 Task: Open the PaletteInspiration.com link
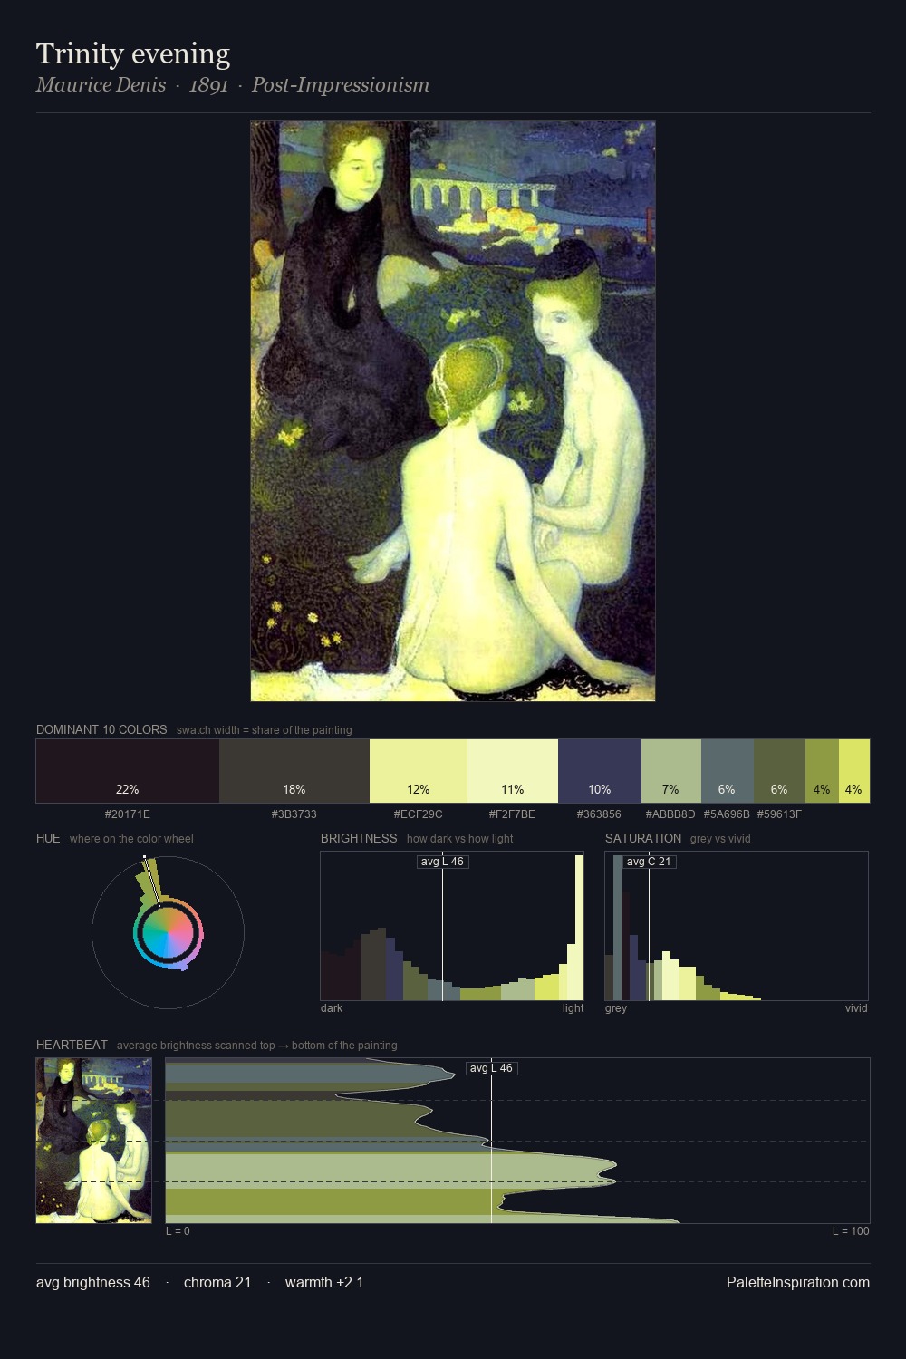point(798,1282)
